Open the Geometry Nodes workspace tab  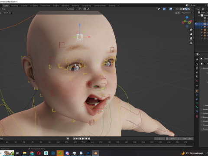click(100, 6)
